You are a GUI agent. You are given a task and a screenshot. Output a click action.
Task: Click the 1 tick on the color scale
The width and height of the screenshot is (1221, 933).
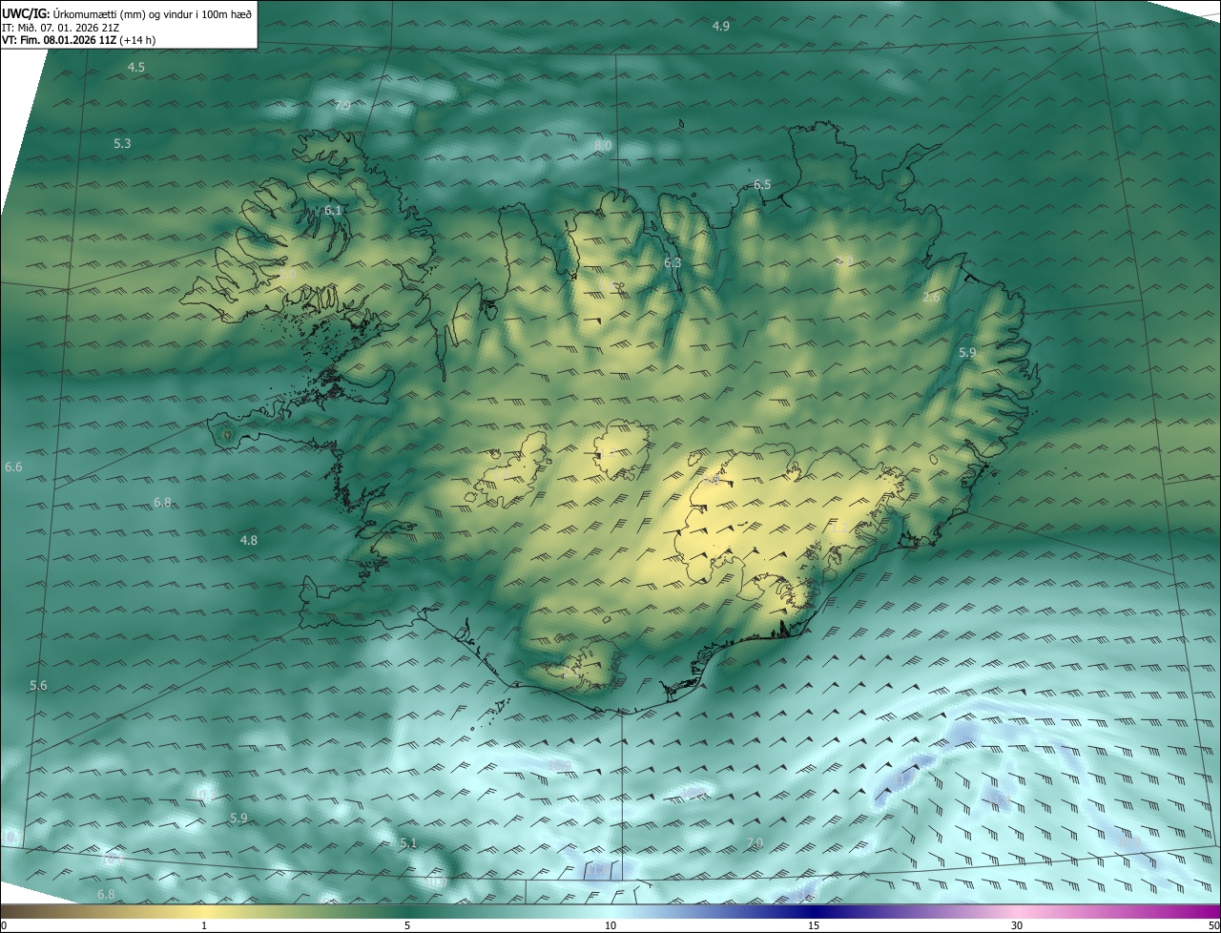[x=204, y=925]
